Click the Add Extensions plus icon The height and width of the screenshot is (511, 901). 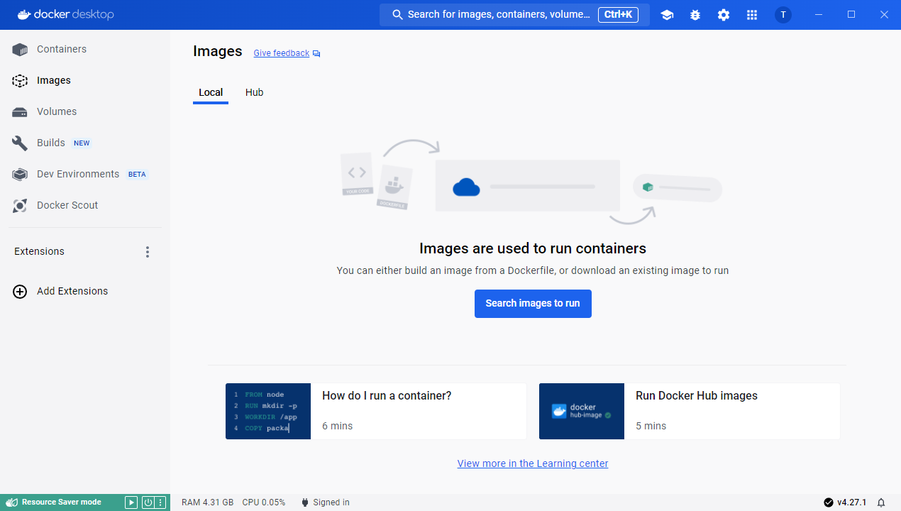[21, 292]
